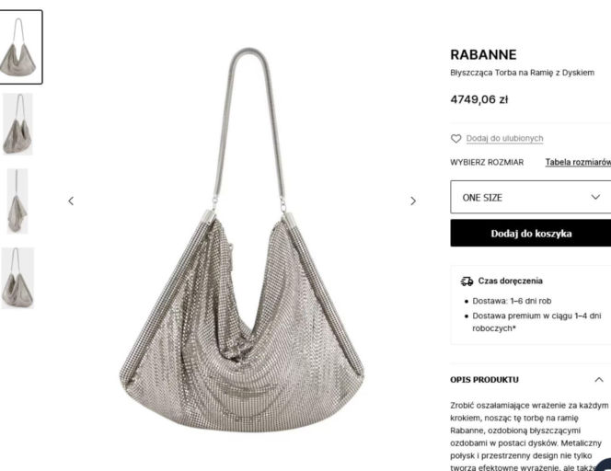
Task: Click the heart favorites icon
Action: click(x=455, y=138)
